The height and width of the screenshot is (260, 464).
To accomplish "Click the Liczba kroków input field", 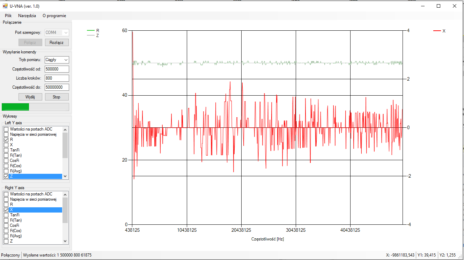I will 57,78.
